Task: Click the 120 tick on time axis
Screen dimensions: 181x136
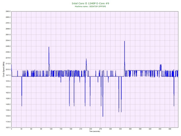Action: pos(51,129)
